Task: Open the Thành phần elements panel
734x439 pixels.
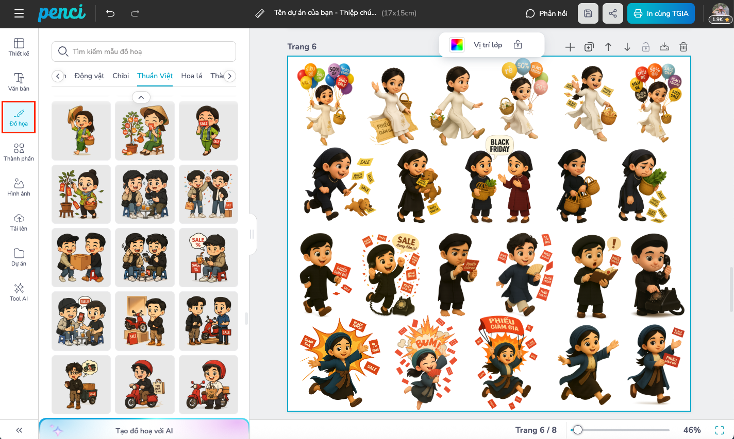Action: (19, 152)
